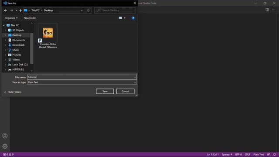Image resolution: width=279 pixels, height=157 pixels.
Task: Click UTF-8 encoding status entry
Action: click(x=238, y=154)
